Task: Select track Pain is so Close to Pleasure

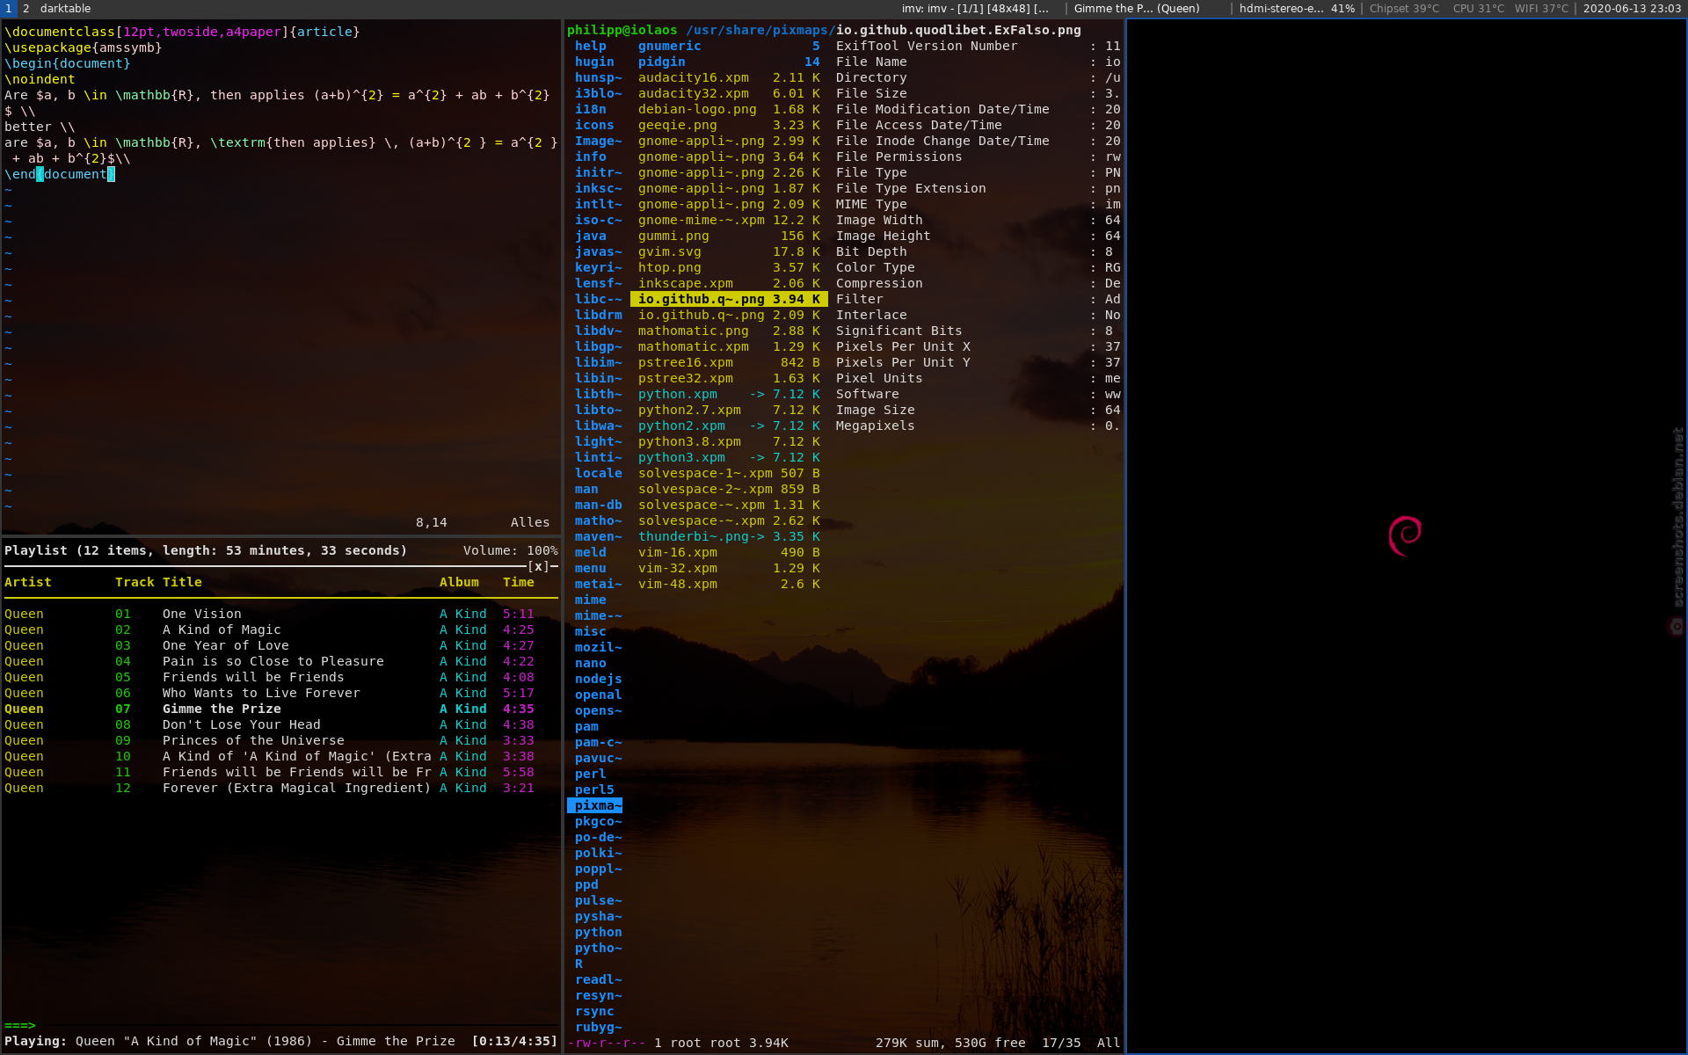Action: 280,661
